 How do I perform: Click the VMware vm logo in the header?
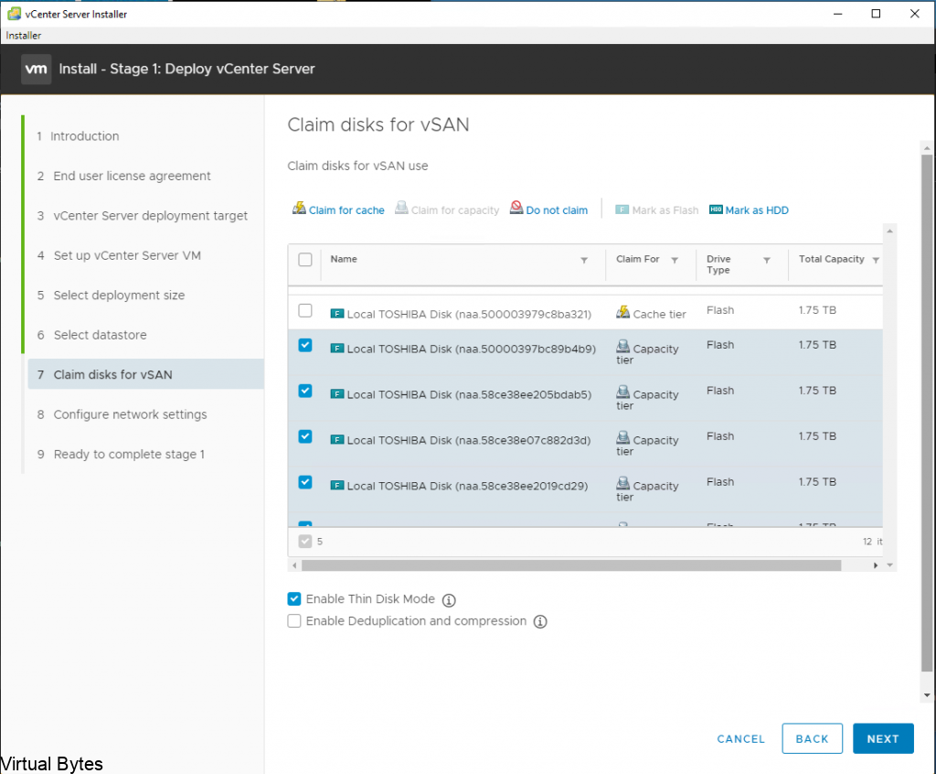coord(36,69)
